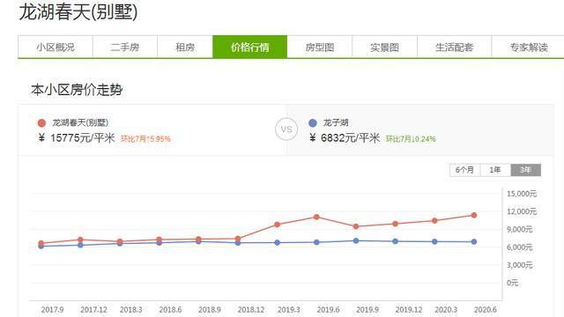
Task: Select the 价格行情 tab
Action: pos(250,47)
